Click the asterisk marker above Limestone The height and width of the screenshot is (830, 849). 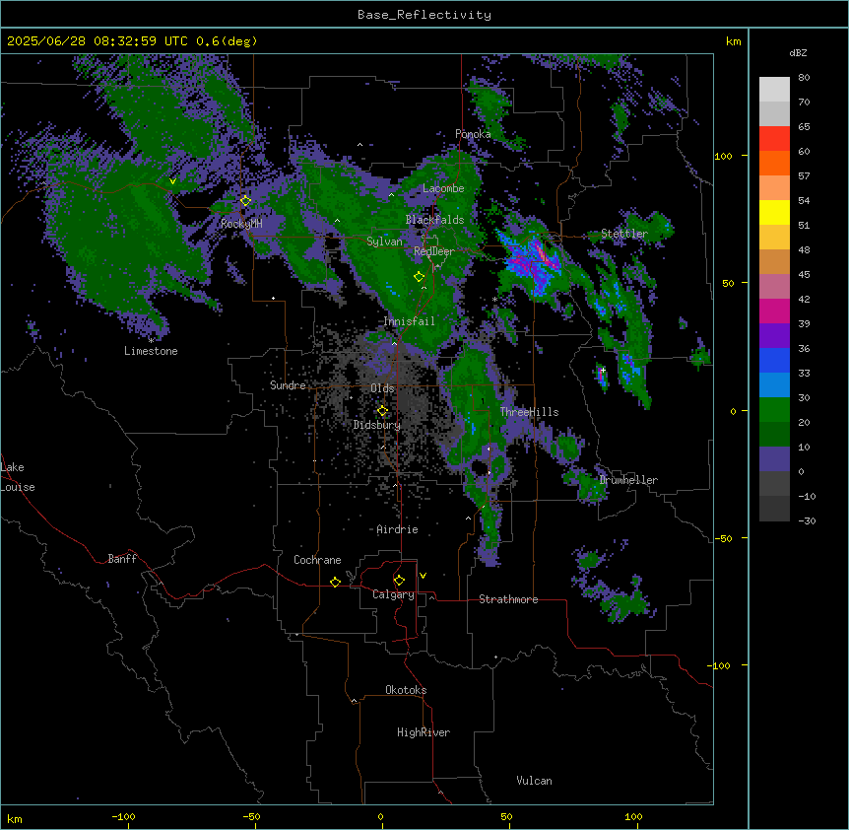click(x=151, y=340)
